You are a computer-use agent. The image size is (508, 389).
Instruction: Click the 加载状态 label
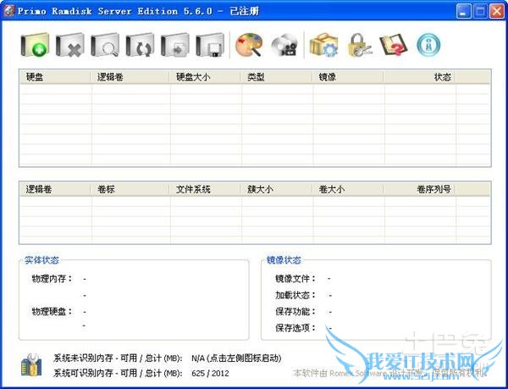pos(295,295)
